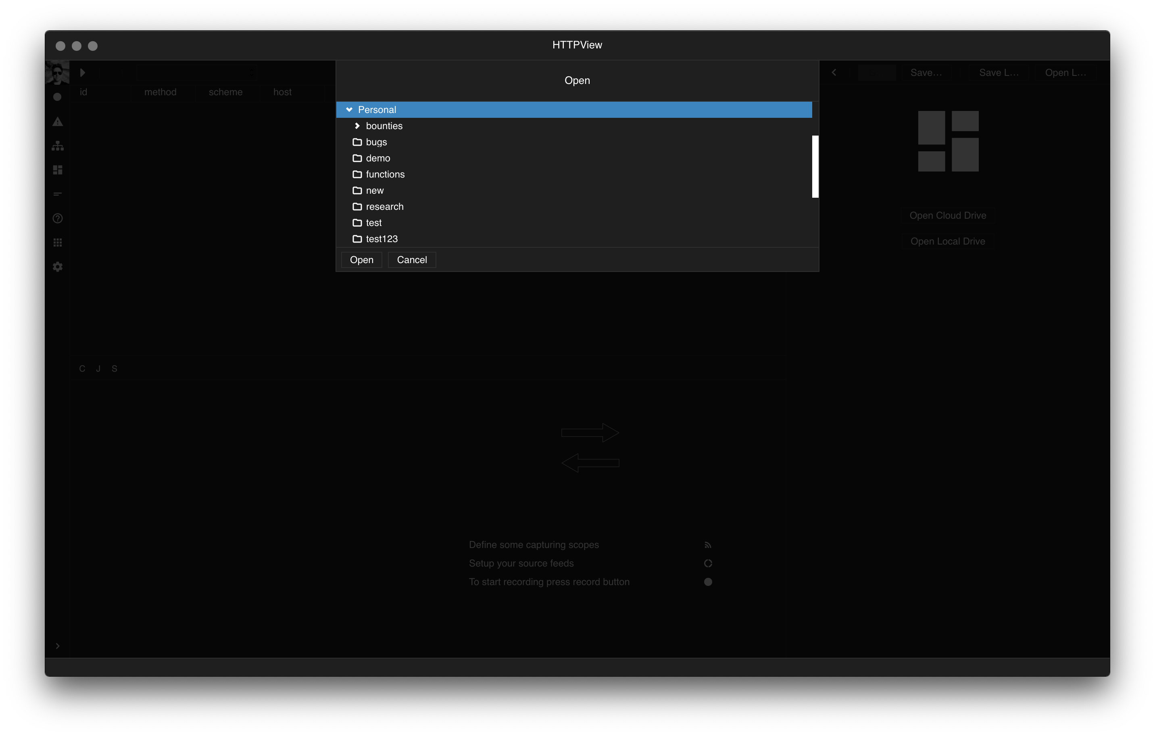Collapse the Personal tree node
The image size is (1155, 736).
coord(349,110)
